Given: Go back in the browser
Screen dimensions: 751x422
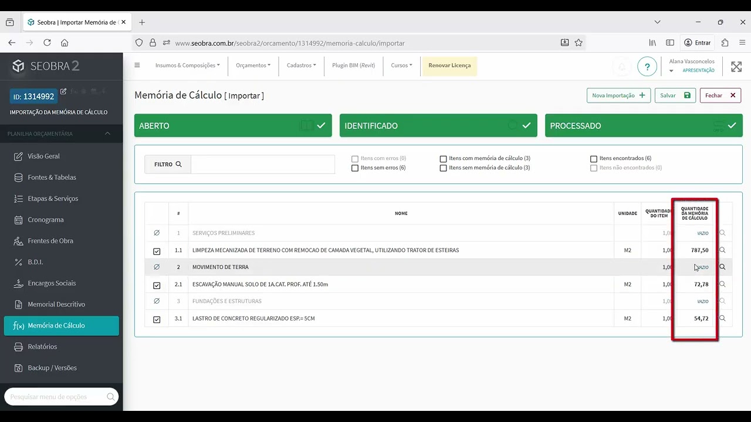Looking at the screenshot, I should point(12,43).
